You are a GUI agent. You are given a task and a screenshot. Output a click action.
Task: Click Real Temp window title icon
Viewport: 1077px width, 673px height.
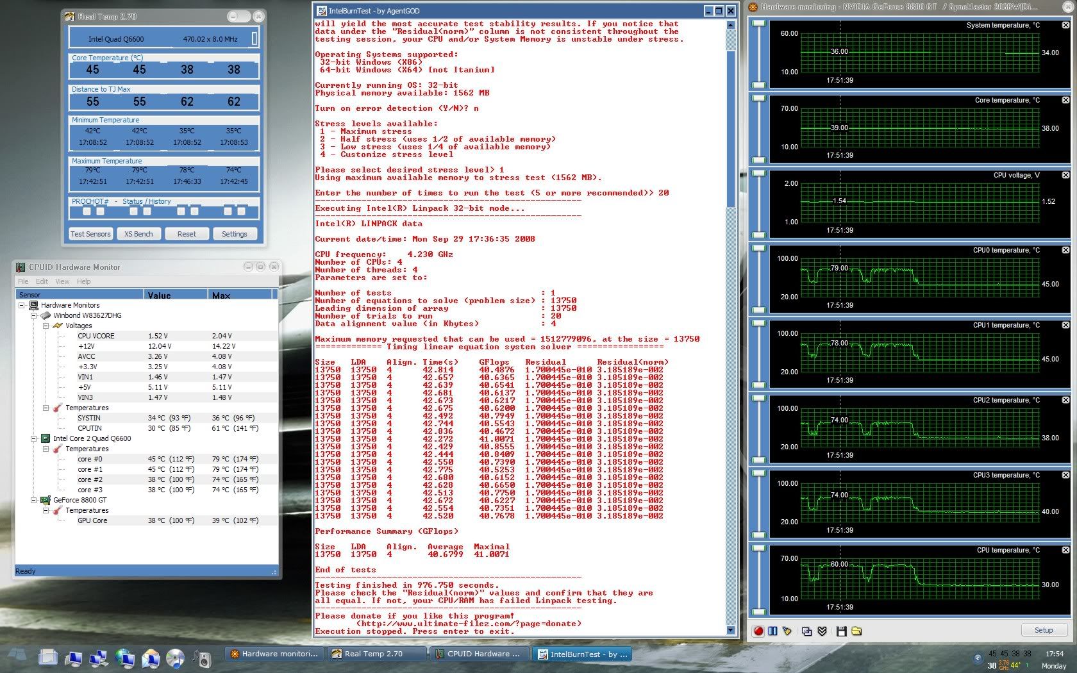(70, 17)
